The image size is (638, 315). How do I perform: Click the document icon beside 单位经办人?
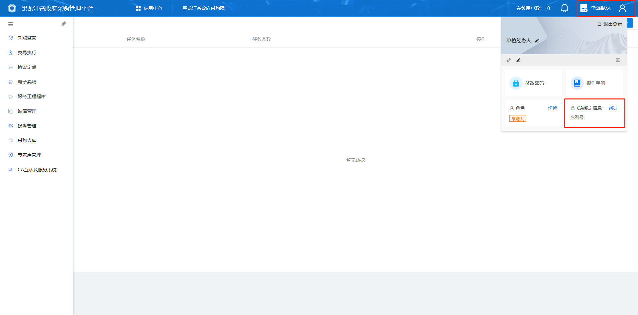pyautogui.click(x=584, y=8)
